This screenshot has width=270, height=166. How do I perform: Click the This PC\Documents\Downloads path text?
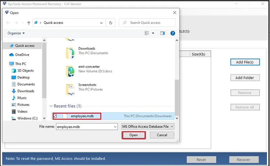coord(148,116)
